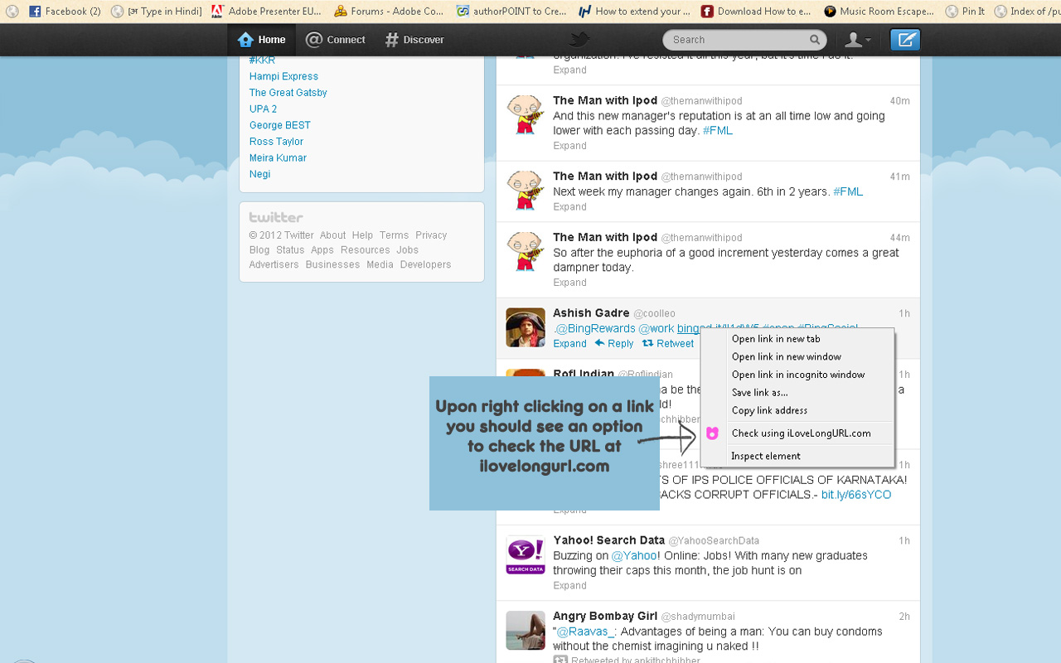Select Open link in incognito window
The image size is (1061, 663).
797,375
